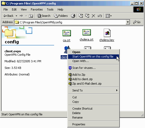This screenshot has width=145, height=128.
Task: Open the Favorites menu
Action: click(x=37, y=9)
